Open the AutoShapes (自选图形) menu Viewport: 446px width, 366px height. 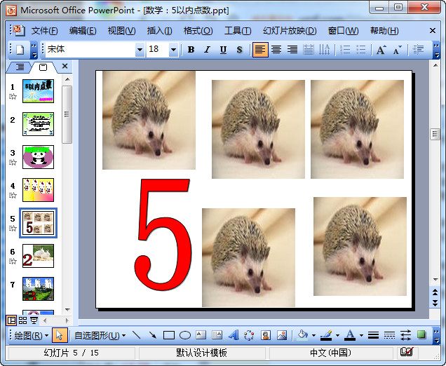97,335
